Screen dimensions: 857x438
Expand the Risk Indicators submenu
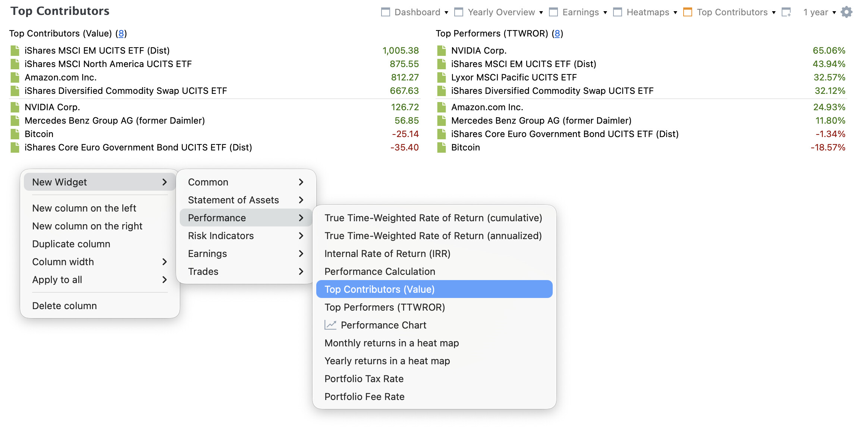pyautogui.click(x=246, y=236)
